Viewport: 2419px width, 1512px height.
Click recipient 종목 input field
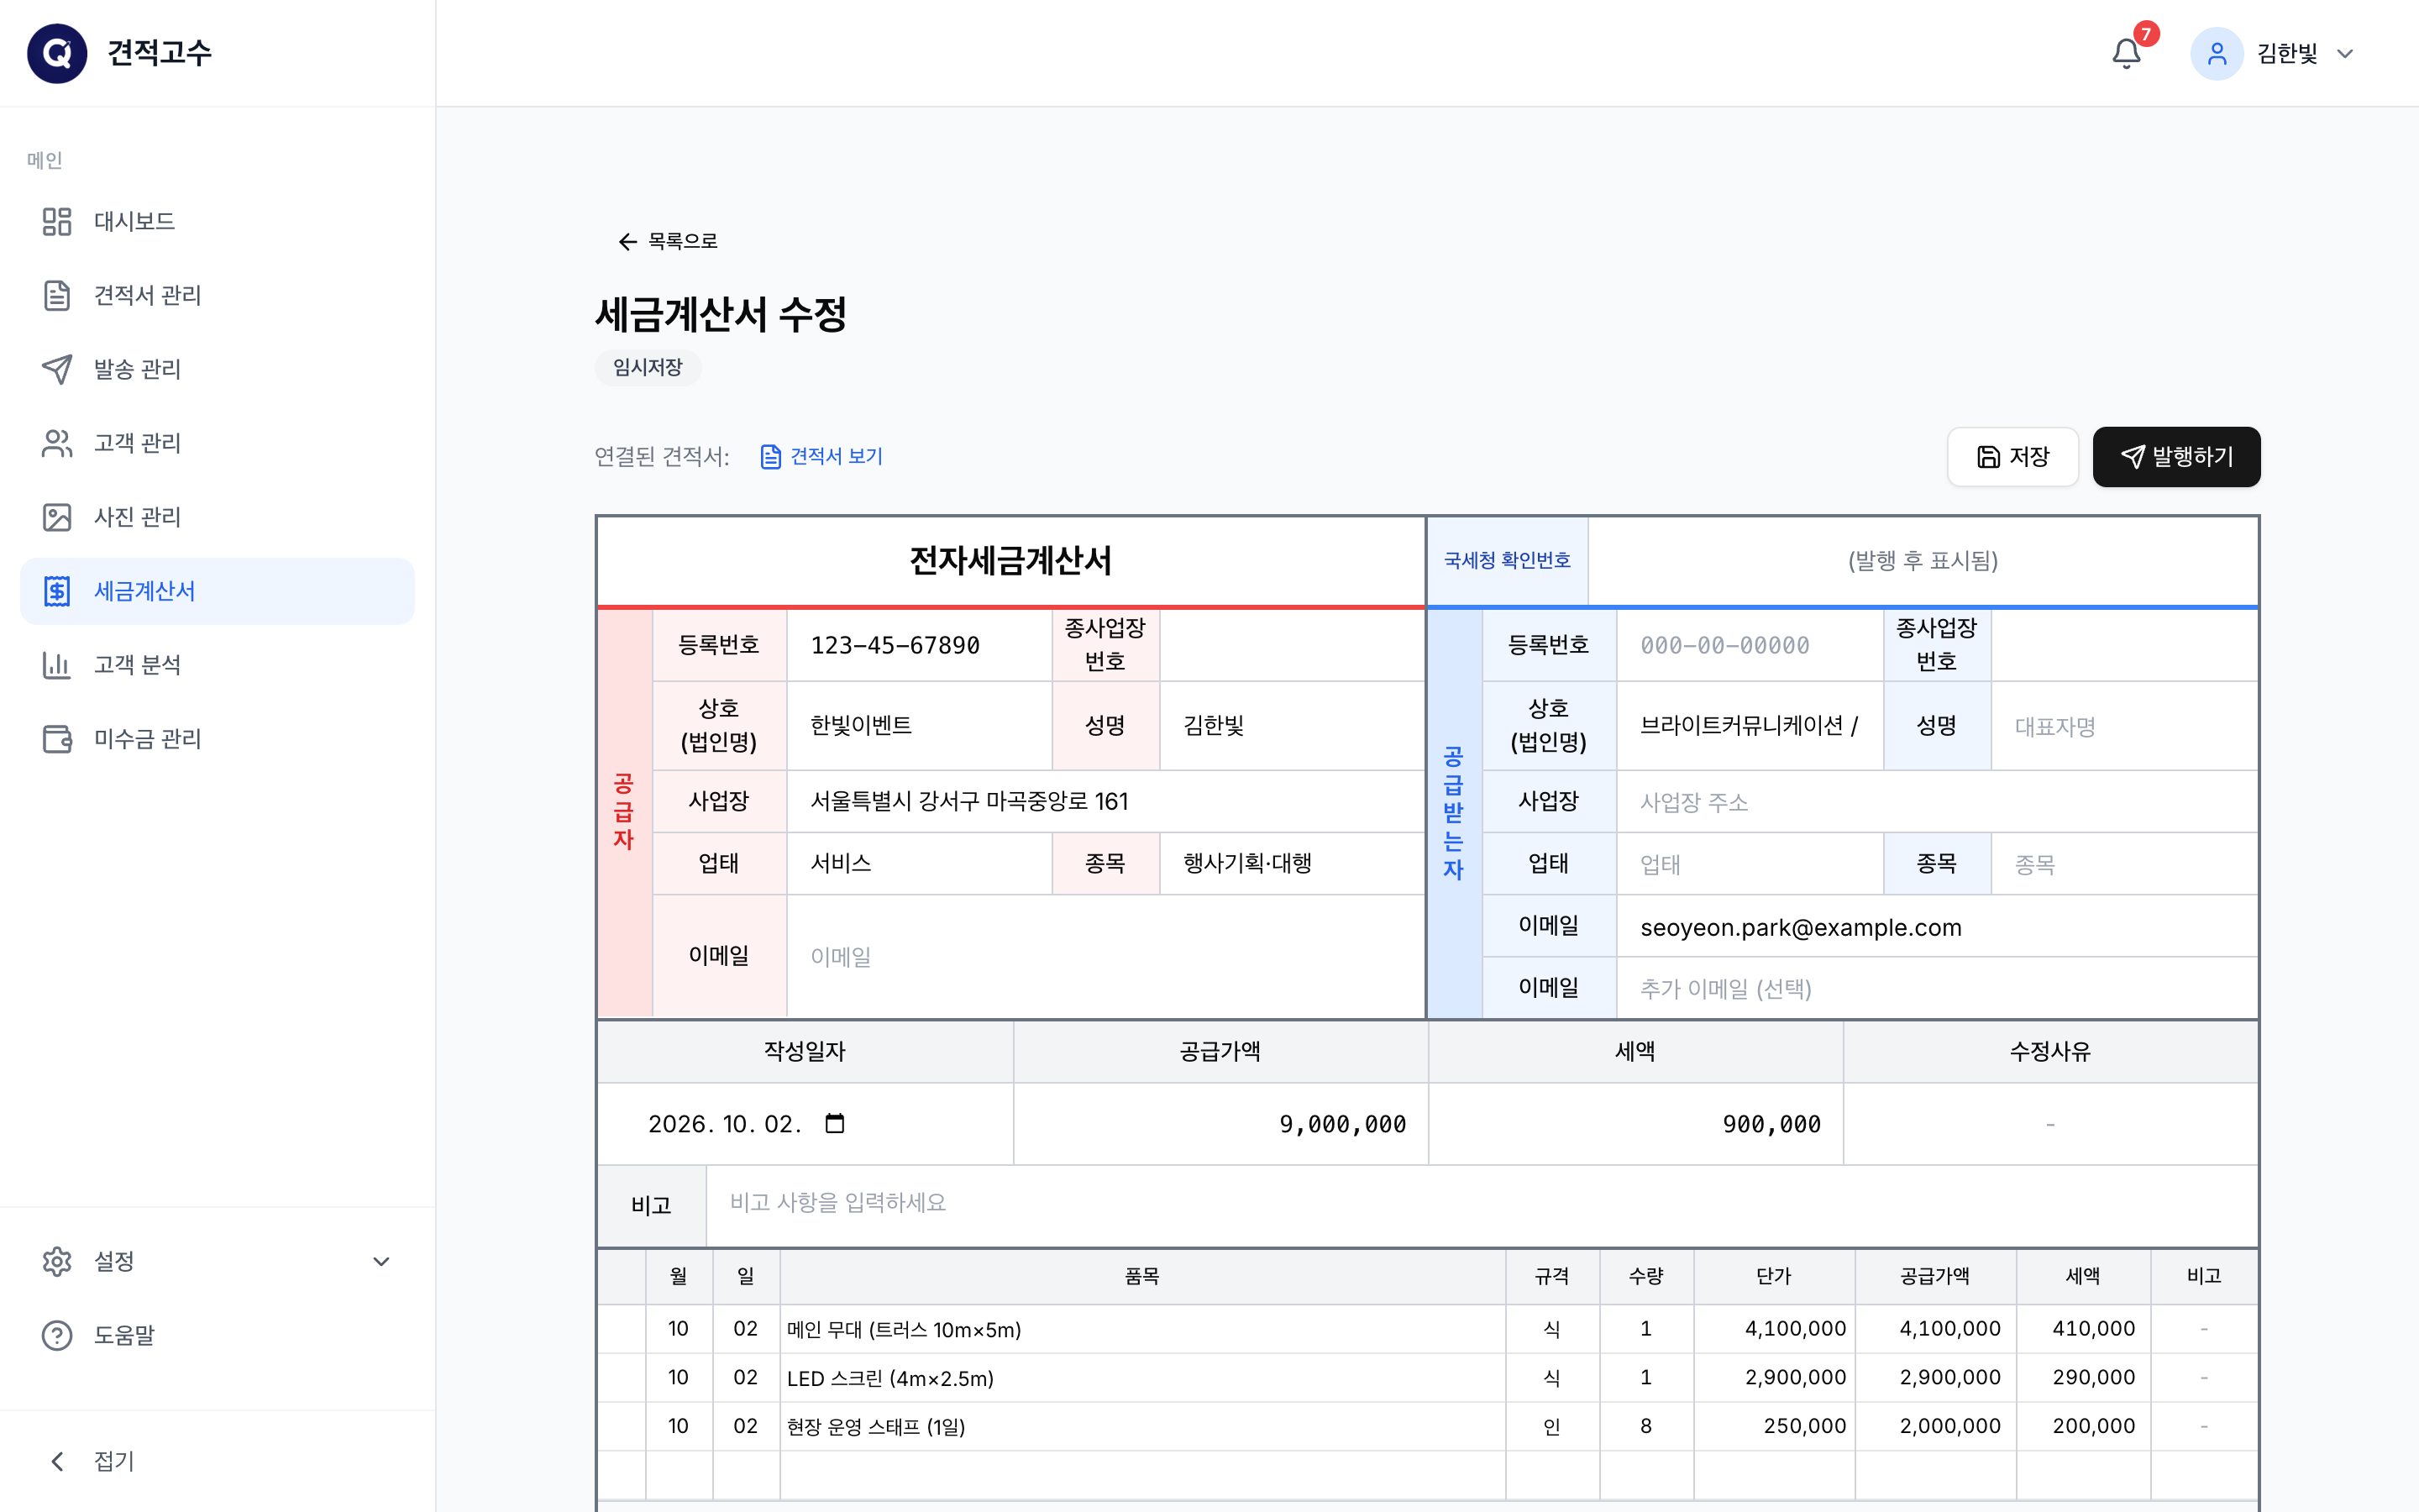(2124, 863)
